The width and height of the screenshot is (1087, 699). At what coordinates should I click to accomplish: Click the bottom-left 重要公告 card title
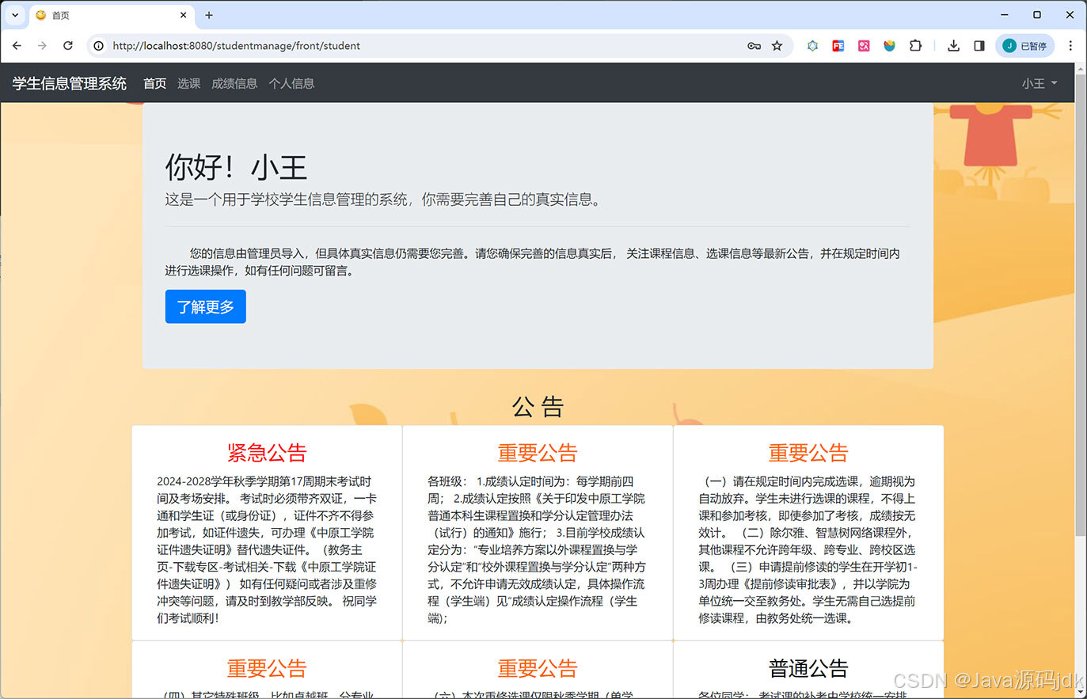267,668
